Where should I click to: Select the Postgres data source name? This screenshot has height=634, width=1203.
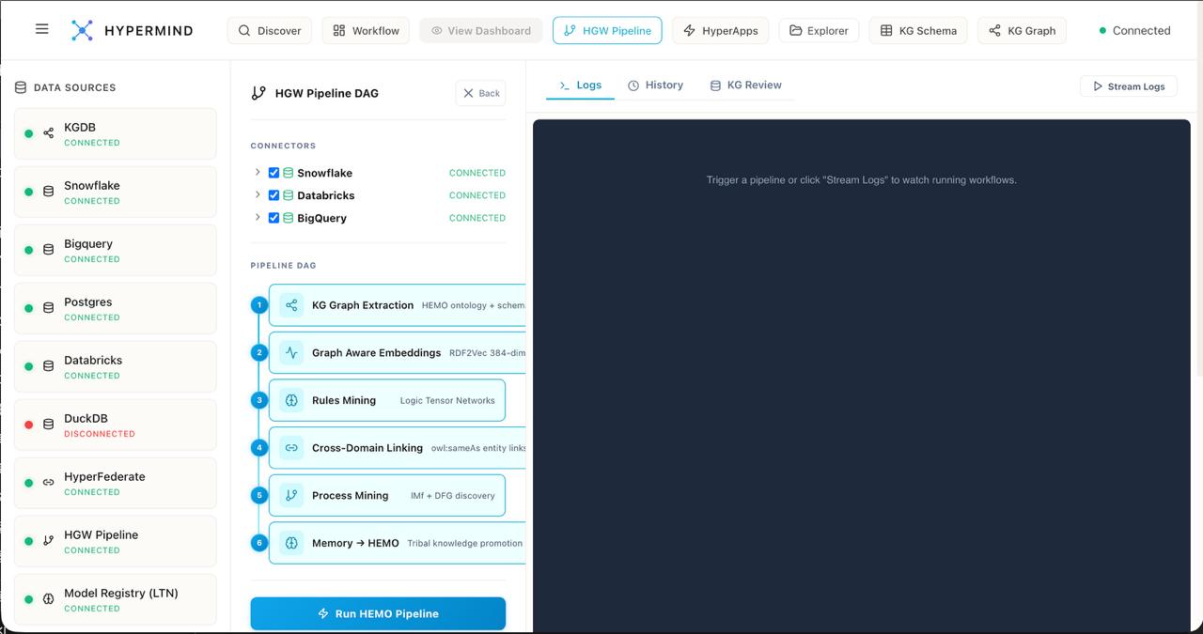[x=87, y=302]
